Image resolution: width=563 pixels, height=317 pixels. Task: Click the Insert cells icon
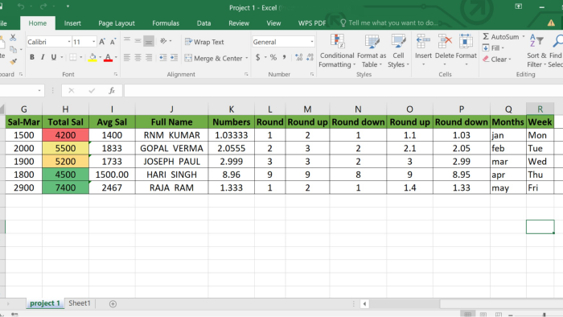click(423, 42)
